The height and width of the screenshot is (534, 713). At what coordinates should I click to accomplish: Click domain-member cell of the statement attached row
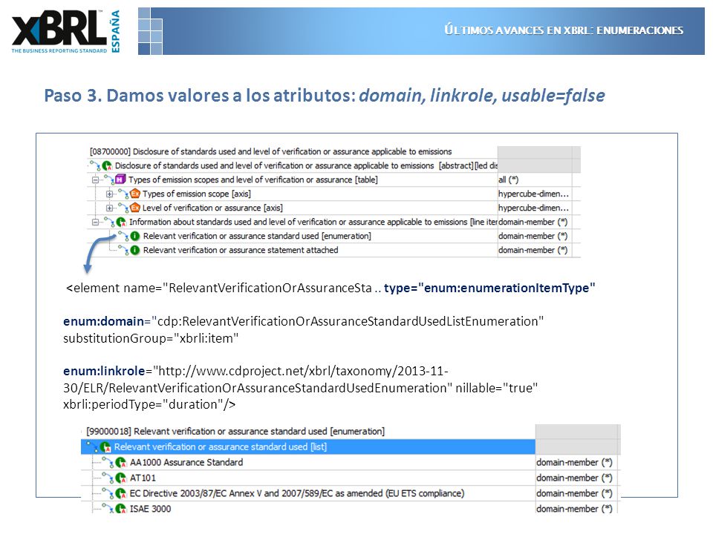pos(533,250)
